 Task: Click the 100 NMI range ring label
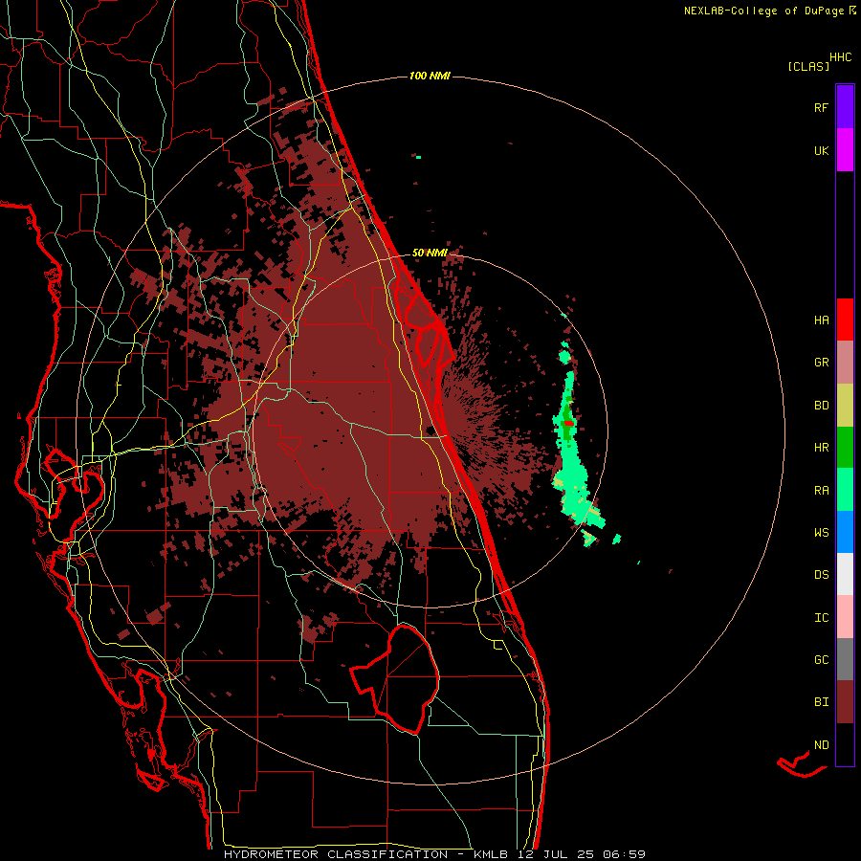point(430,76)
